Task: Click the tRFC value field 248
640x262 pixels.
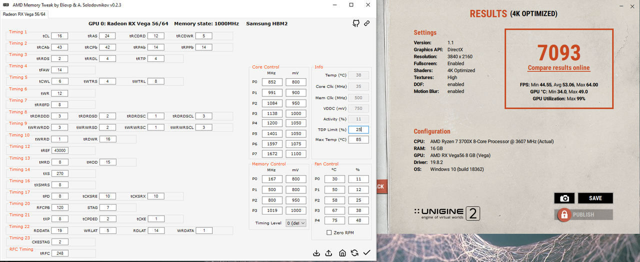Action: pos(59,253)
